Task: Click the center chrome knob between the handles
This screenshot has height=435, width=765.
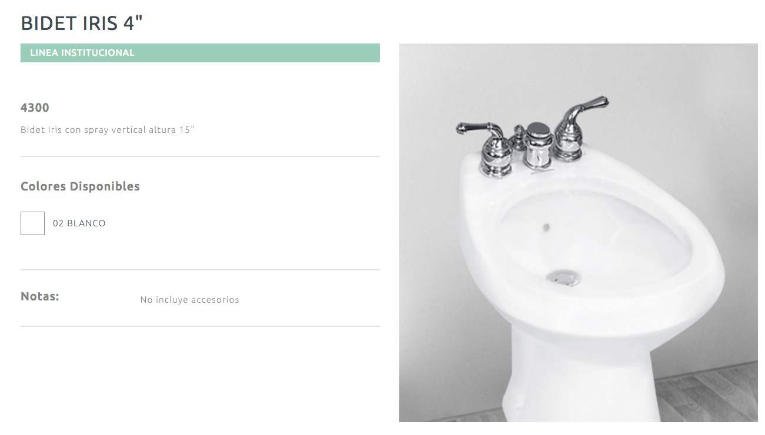Action: tap(536, 144)
